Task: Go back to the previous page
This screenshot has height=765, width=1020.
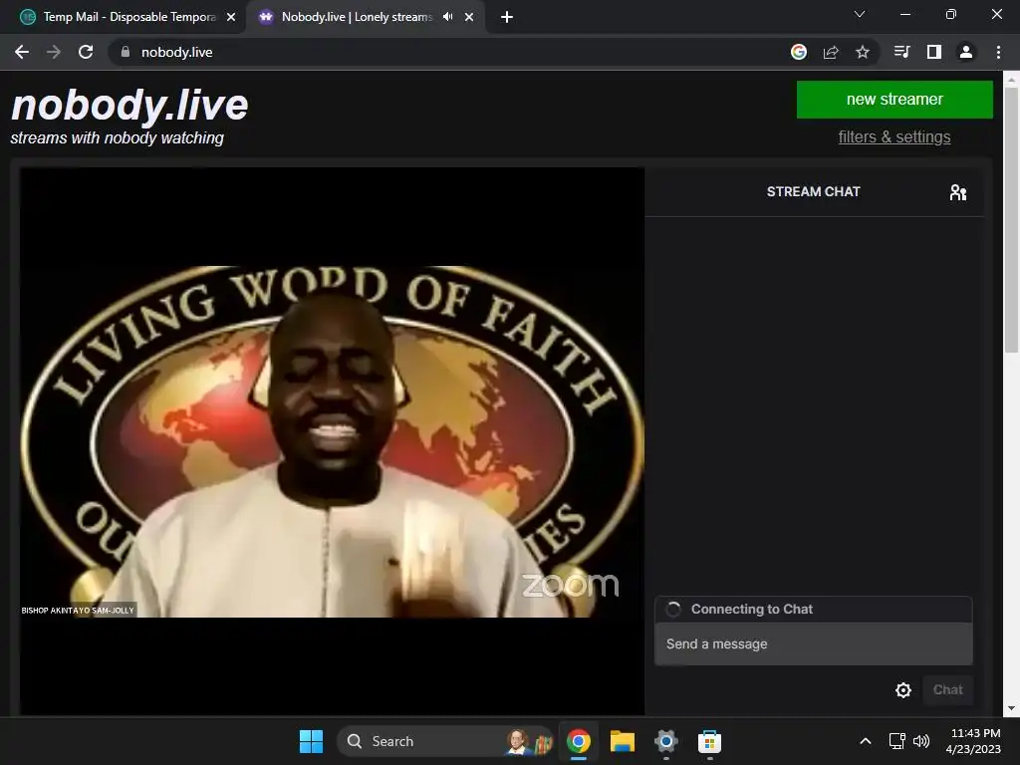Action: pos(22,52)
